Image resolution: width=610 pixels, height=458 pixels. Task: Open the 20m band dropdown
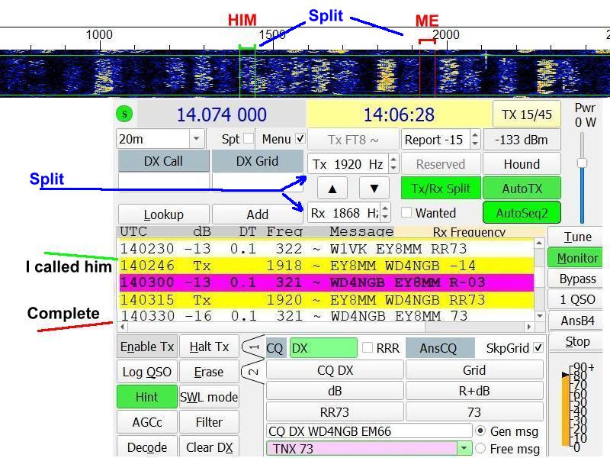(196, 139)
